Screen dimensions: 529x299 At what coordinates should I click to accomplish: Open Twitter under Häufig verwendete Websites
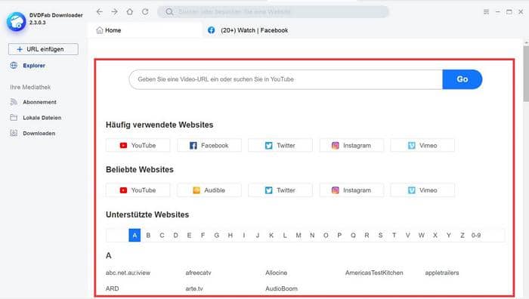coord(280,145)
